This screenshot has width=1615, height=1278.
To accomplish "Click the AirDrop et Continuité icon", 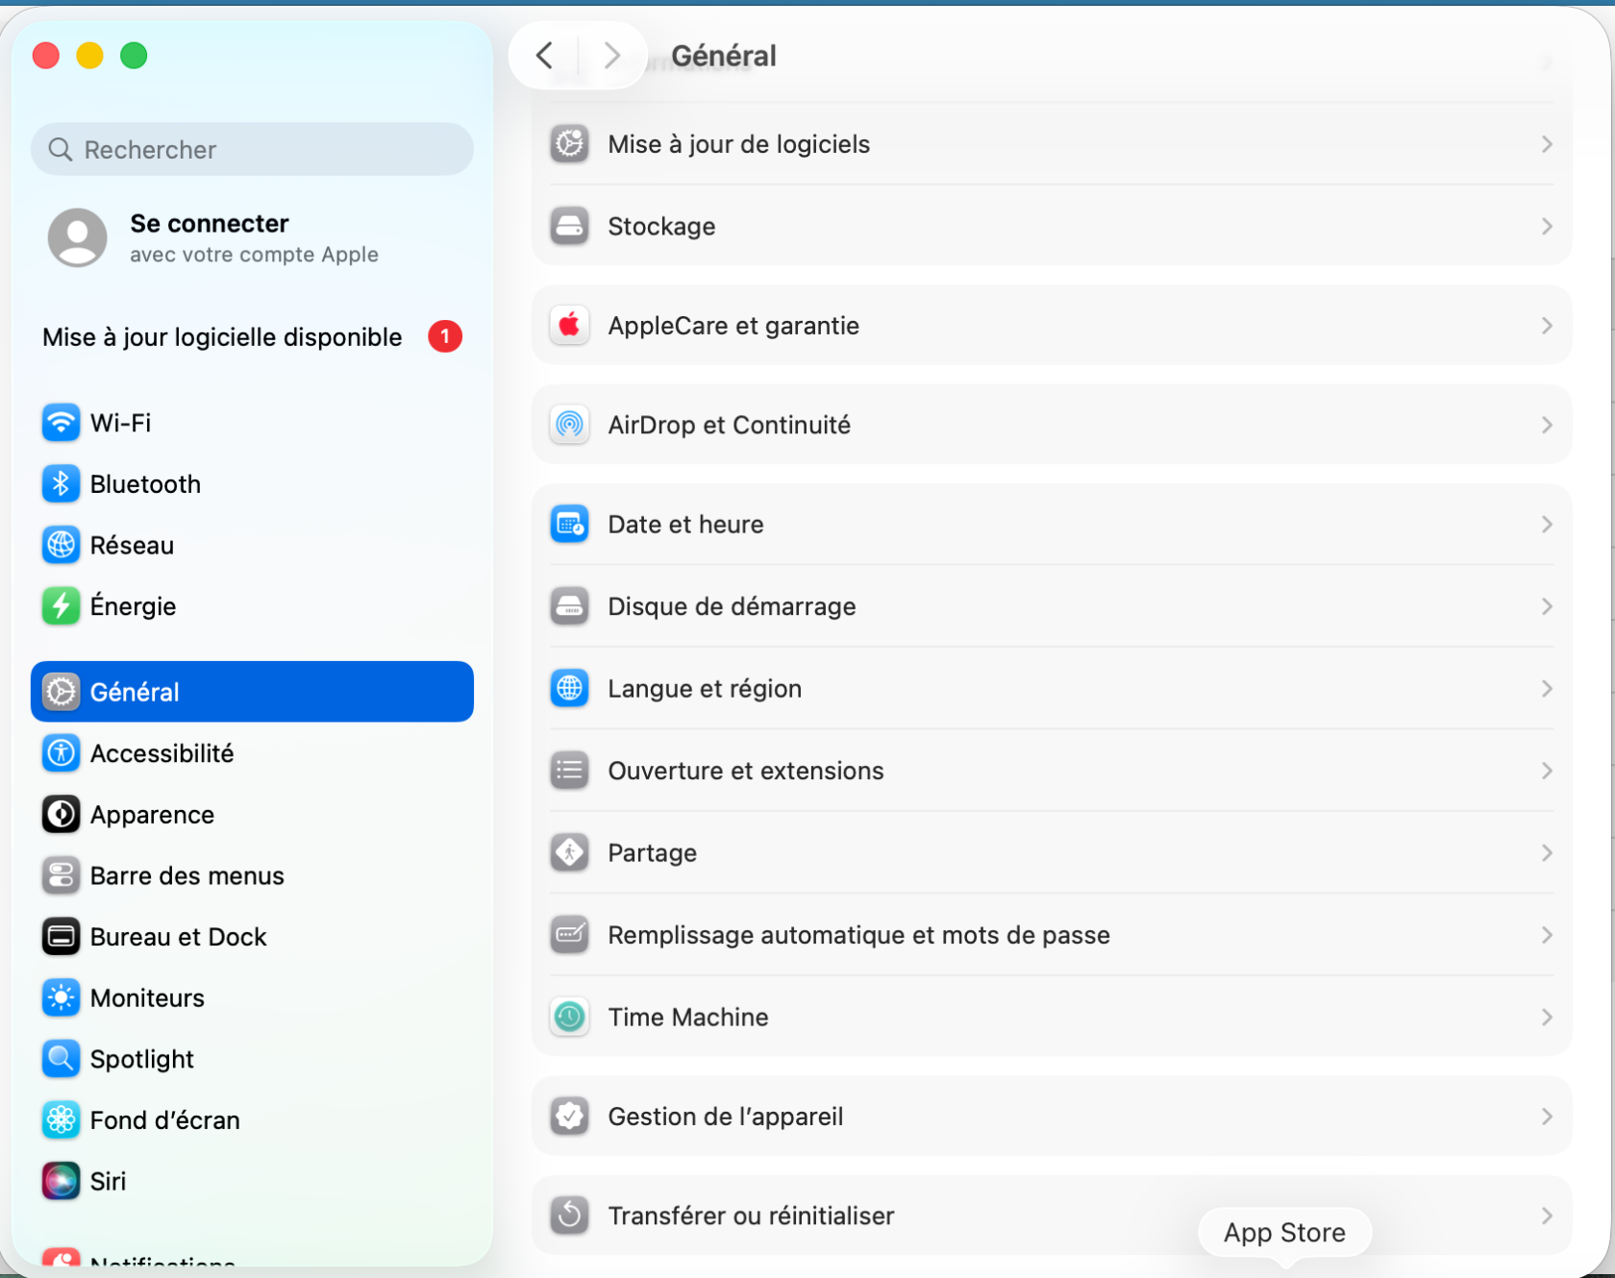I will [569, 425].
